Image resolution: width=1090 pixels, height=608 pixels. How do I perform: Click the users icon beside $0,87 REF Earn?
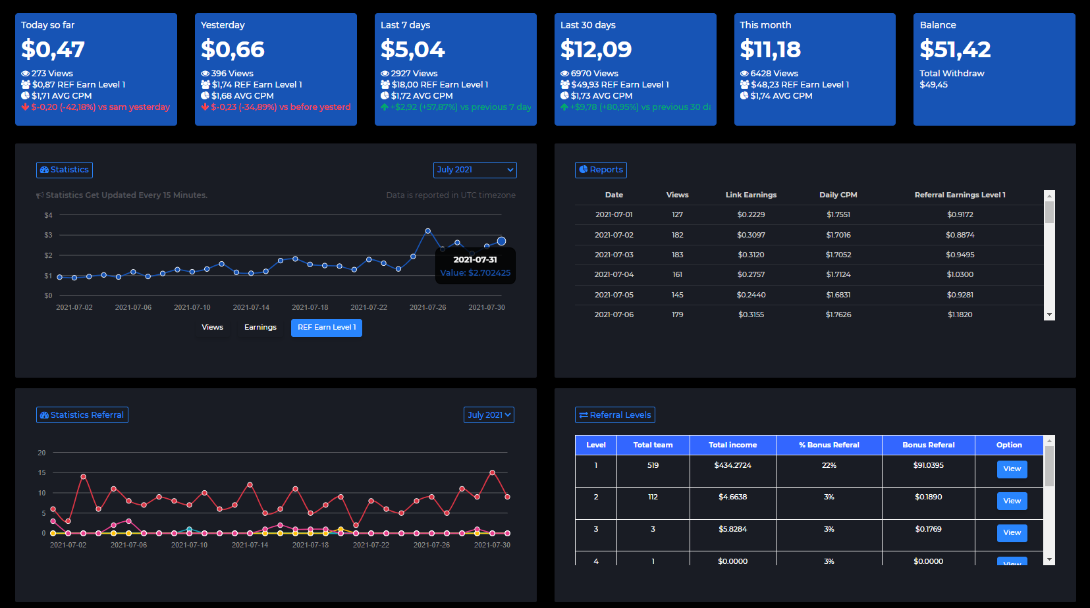click(x=26, y=85)
